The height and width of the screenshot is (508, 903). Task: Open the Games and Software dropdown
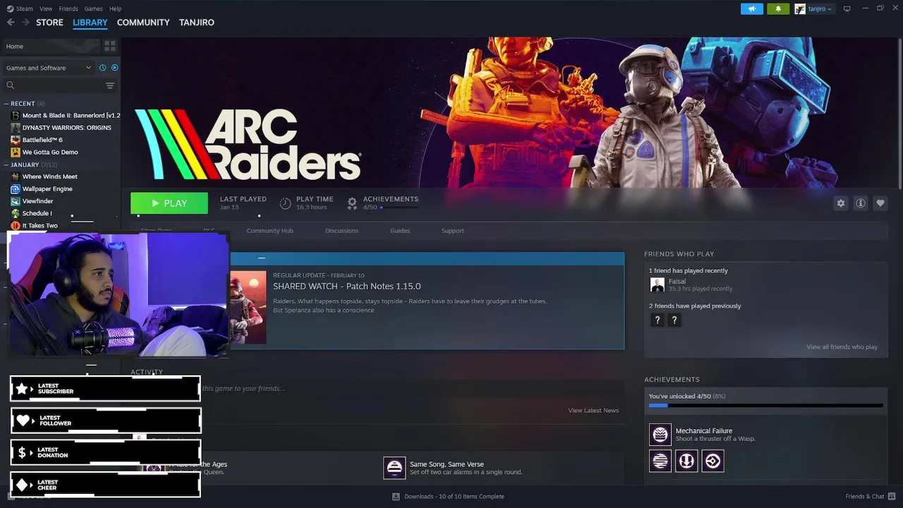click(49, 68)
